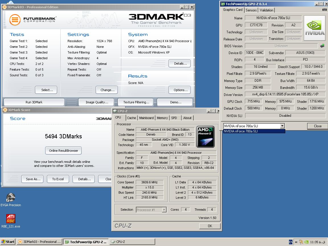Click the Bandwidth 15.6 GB/s value

point(311,87)
